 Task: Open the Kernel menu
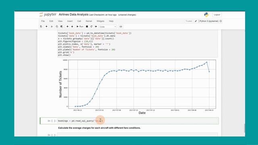[89, 21]
